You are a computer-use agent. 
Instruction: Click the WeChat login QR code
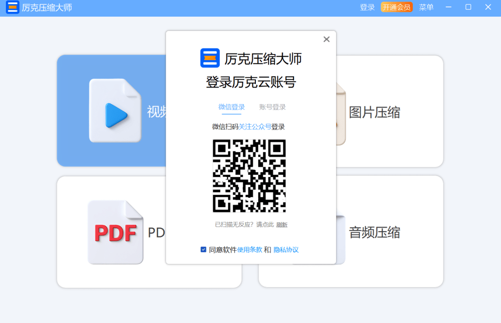249,176
